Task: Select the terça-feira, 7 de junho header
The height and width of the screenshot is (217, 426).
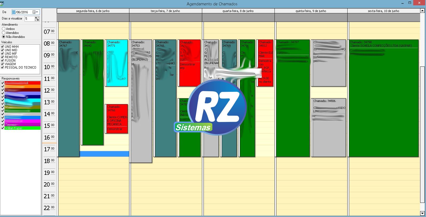Action: point(165,11)
